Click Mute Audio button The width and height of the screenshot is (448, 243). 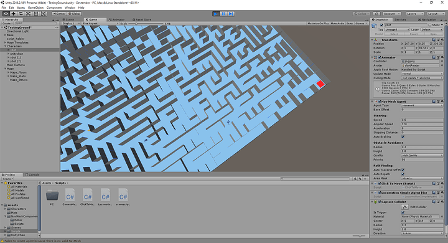[x=337, y=24]
